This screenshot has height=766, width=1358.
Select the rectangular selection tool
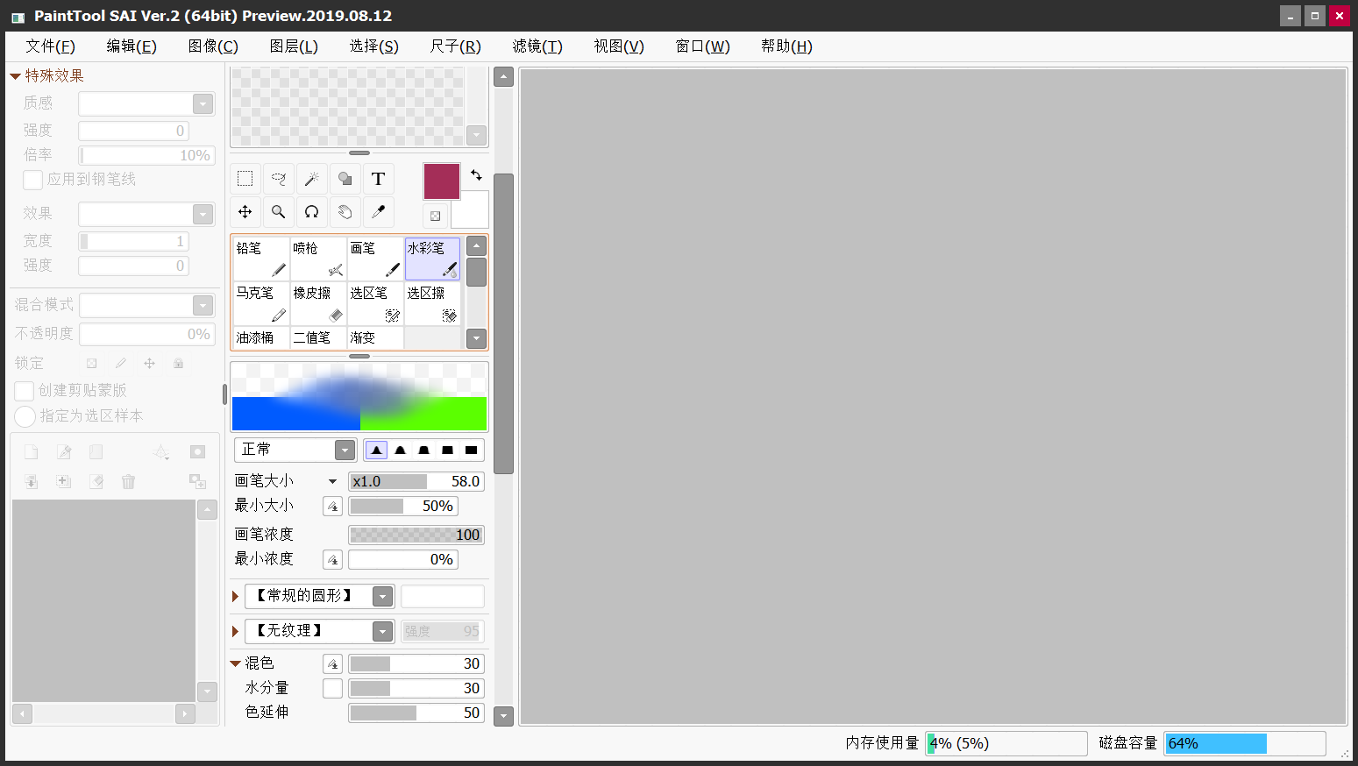pos(245,179)
